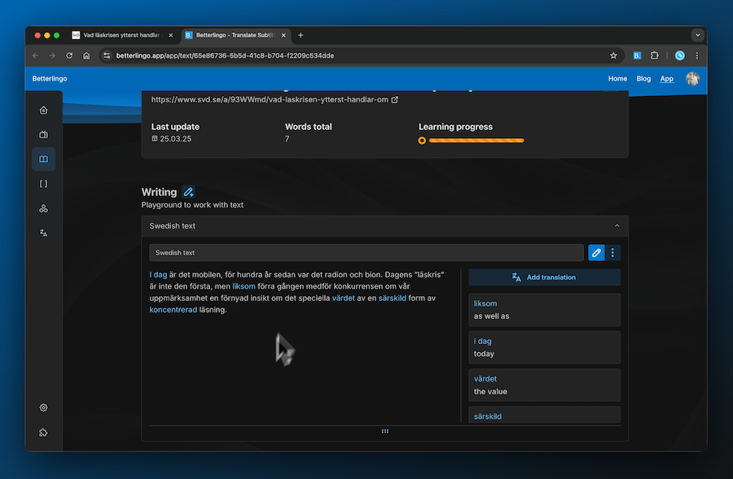Click the Writing heading

tap(160, 192)
